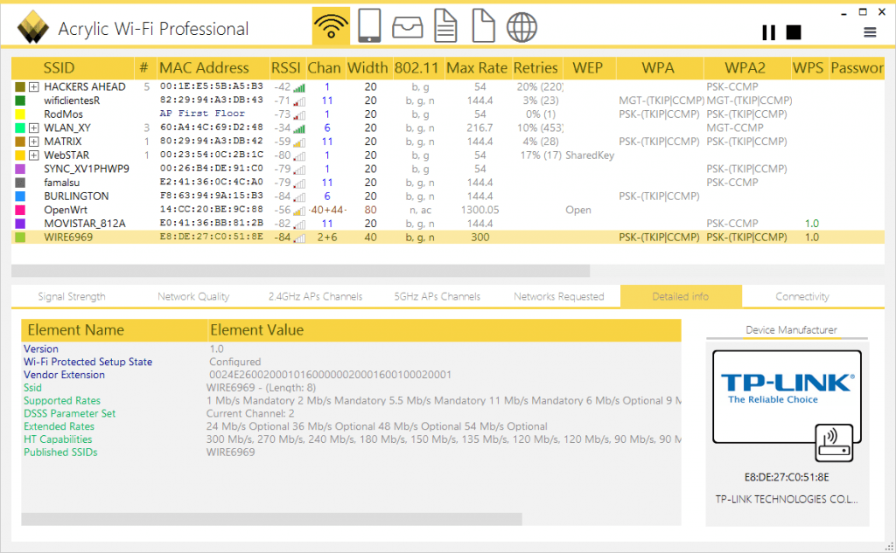Sort by WPS column header
This screenshot has height=553, width=896.
click(x=808, y=68)
